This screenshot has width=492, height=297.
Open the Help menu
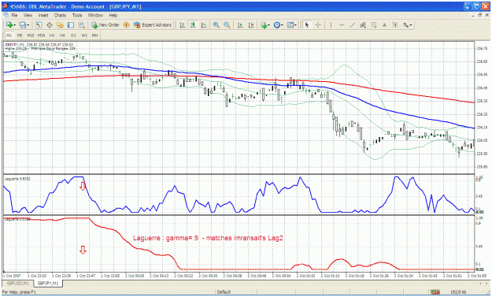pyautogui.click(x=113, y=15)
